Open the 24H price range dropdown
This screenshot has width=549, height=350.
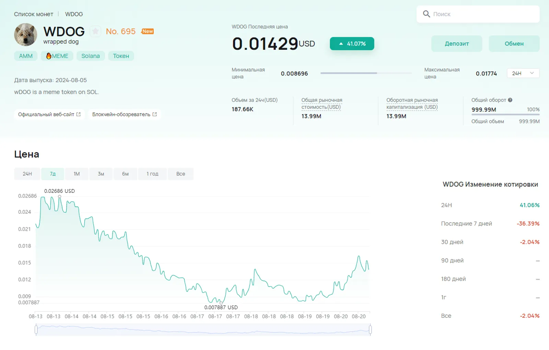point(523,73)
